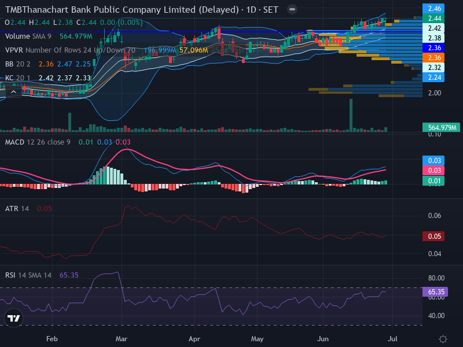Screen dimensions: 463x347
Task: Click the BB lower band value 2.25
Action: tap(83, 64)
